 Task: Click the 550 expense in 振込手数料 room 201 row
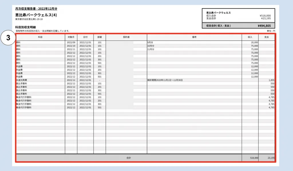(272, 87)
